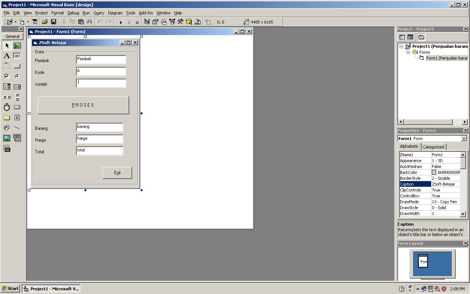Select the CheckBox control in the toolbox
Screen dimensions: 470x294
point(7,76)
